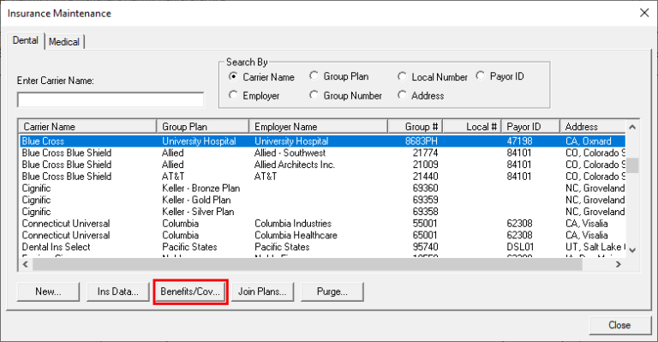Image resolution: width=658 pixels, height=342 pixels.
Task: Select Keller - Silver Plan row
Action: 322,212
